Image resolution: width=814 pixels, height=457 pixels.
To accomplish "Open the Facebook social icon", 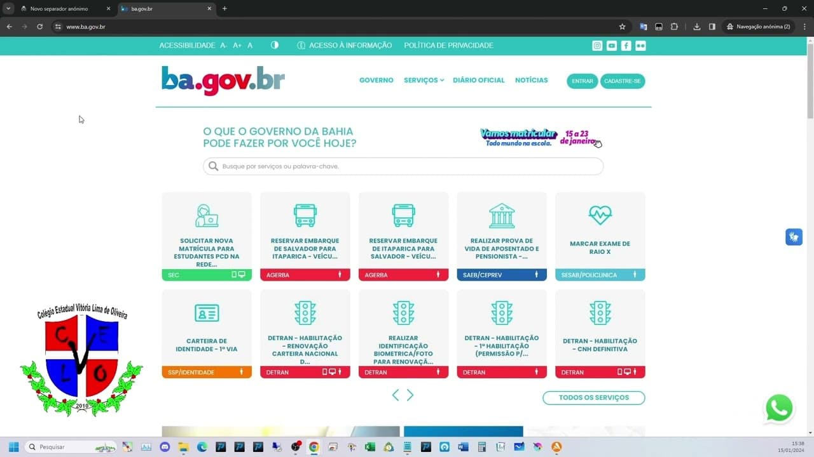I will pyautogui.click(x=626, y=46).
